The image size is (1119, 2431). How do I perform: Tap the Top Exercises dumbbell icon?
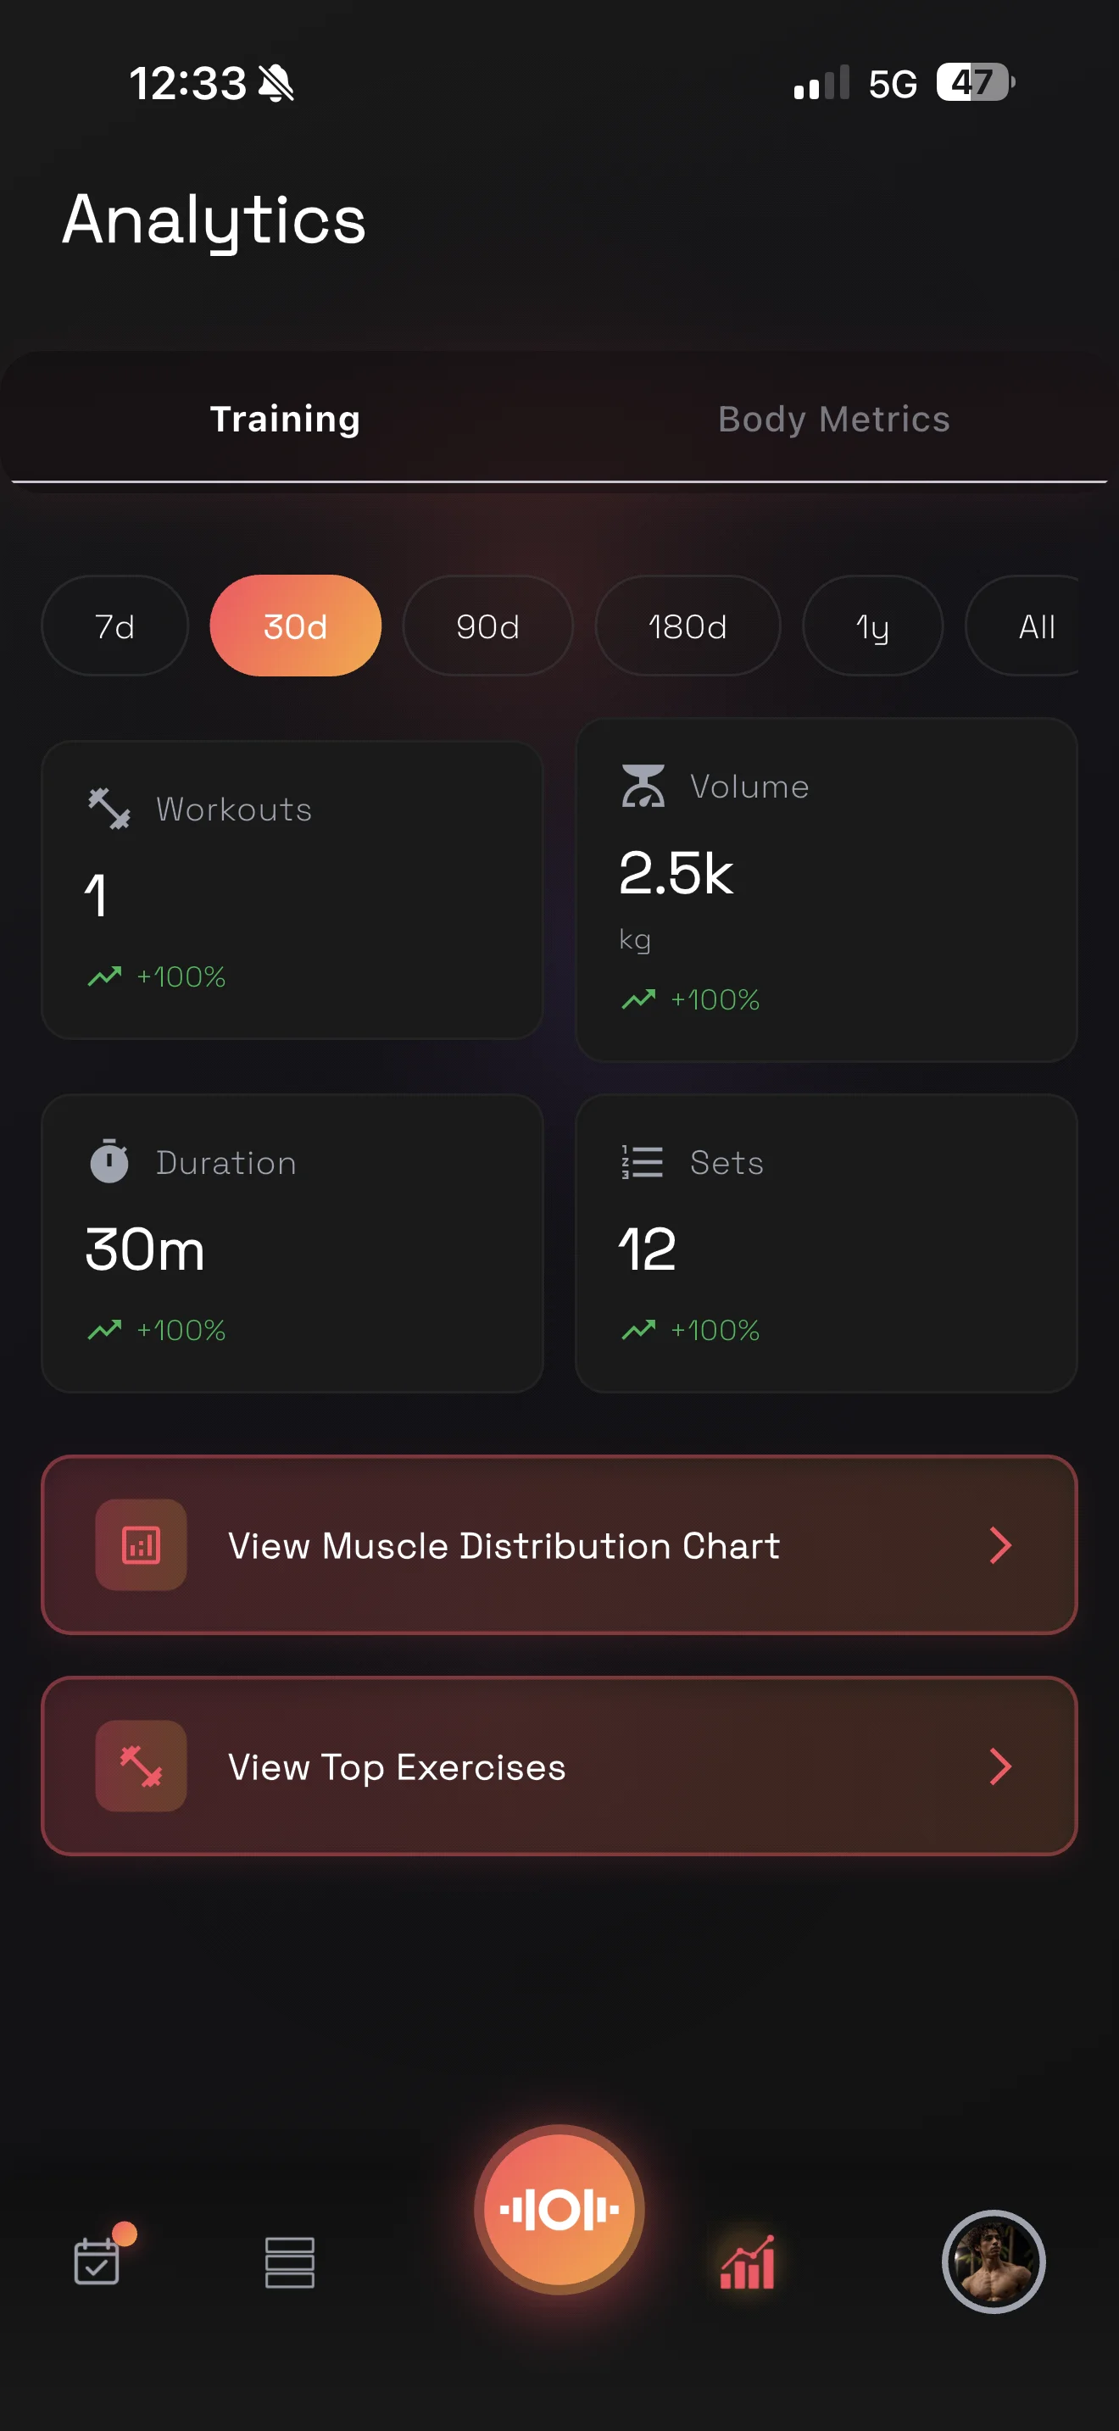(x=141, y=1766)
